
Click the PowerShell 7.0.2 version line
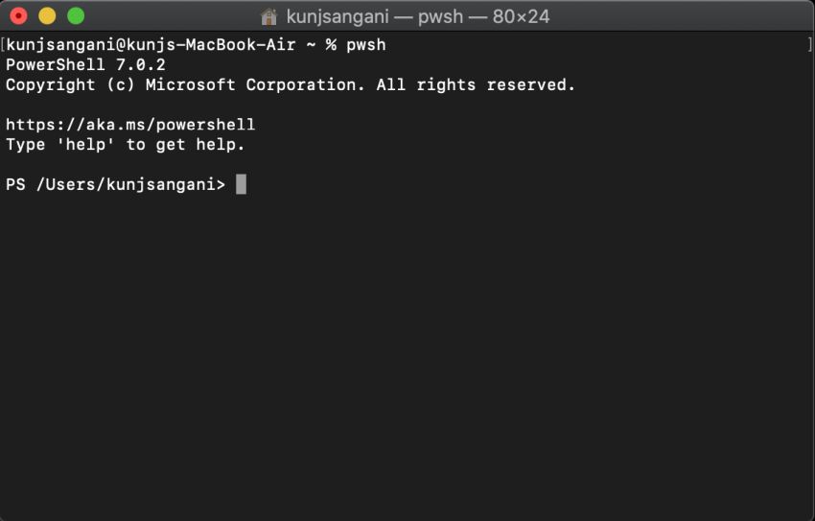click(85, 65)
